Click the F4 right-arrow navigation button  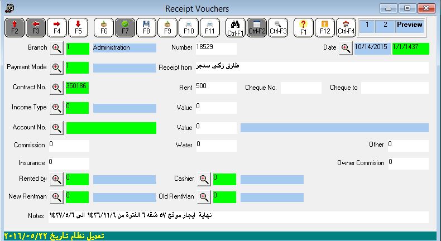coord(57,27)
